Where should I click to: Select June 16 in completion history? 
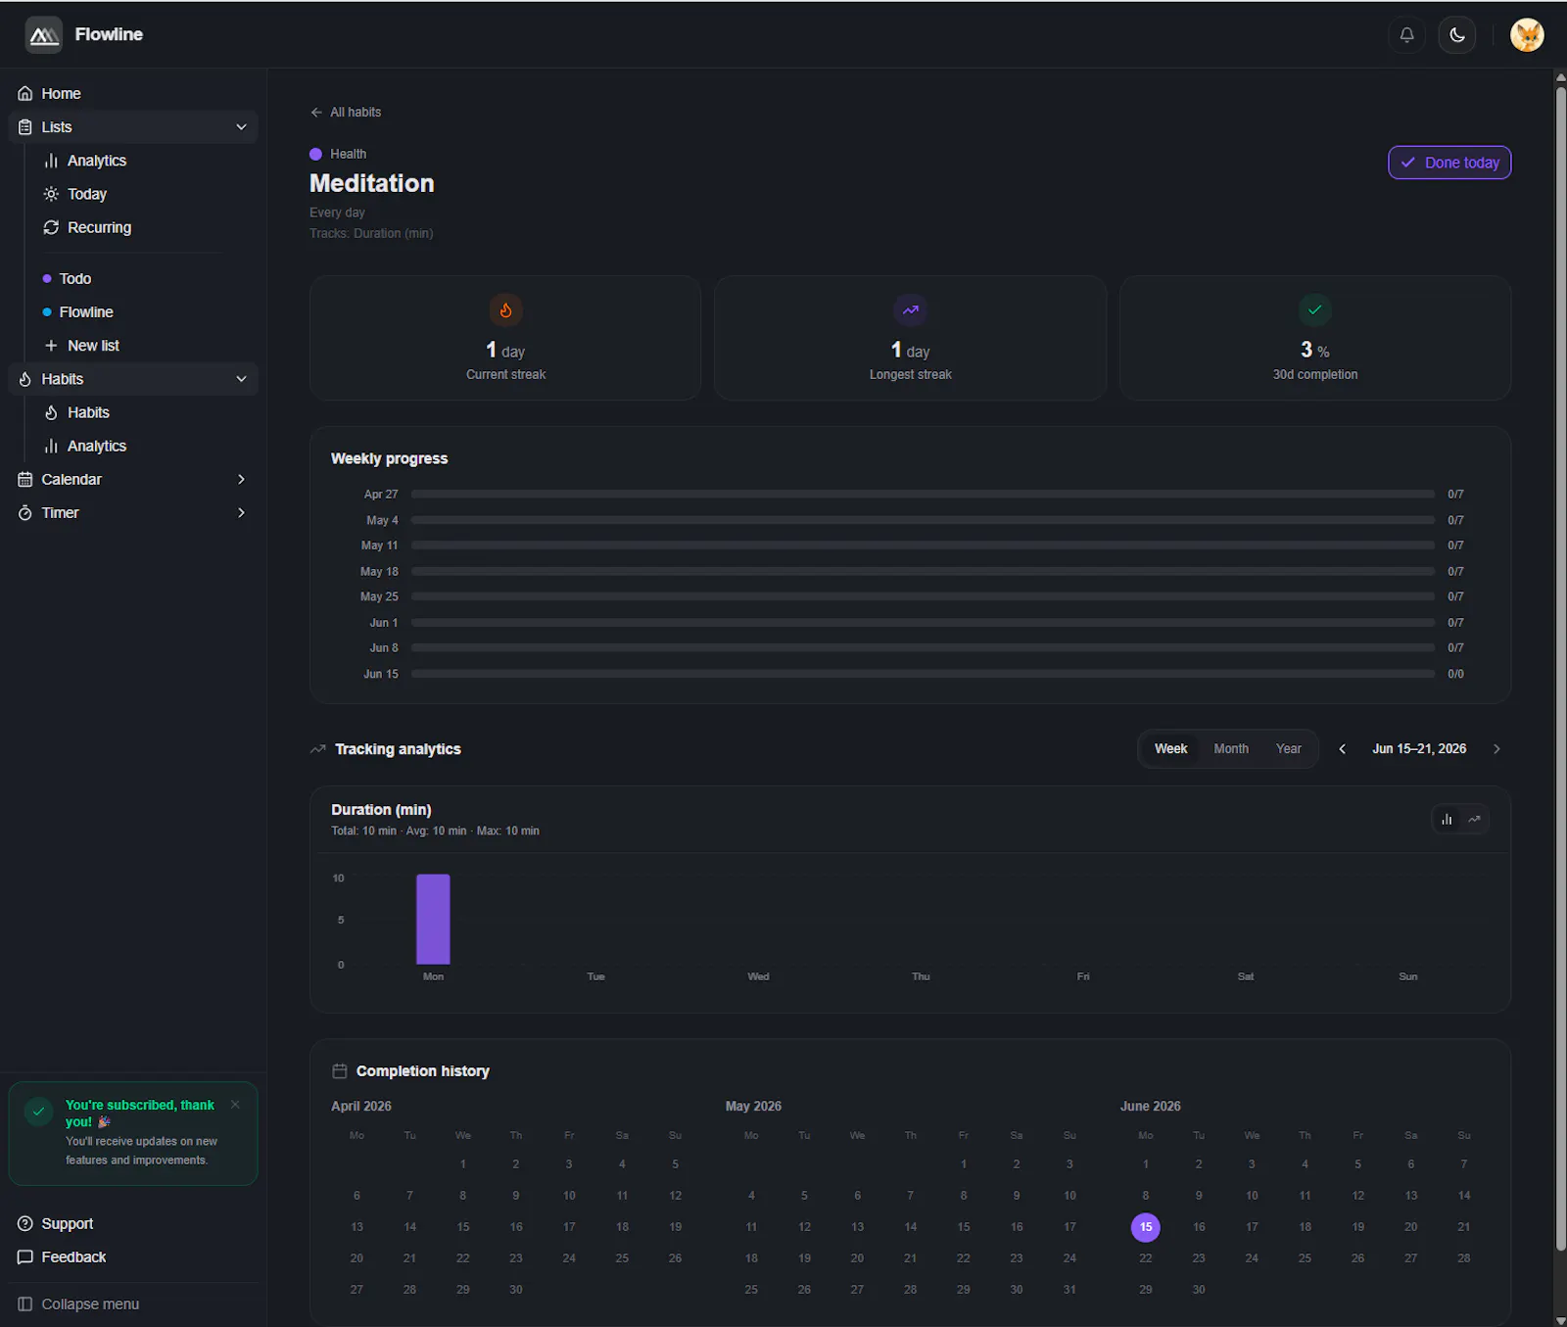click(x=1199, y=1227)
